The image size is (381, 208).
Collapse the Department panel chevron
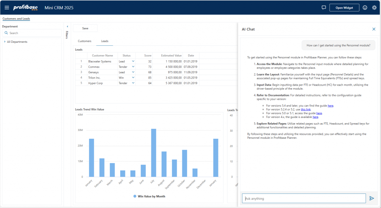(67, 26)
